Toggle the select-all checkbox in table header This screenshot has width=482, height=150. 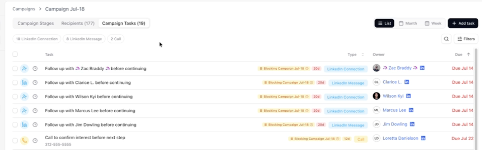pos(15,54)
